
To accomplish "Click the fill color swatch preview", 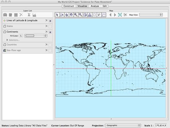I will (x=30, y=36).
